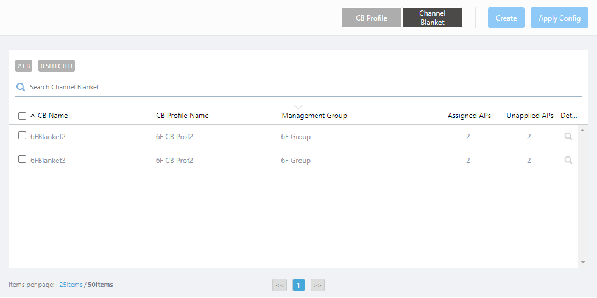Set items per page to 25Items
This screenshot has height=298, width=597.
(71, 285)
